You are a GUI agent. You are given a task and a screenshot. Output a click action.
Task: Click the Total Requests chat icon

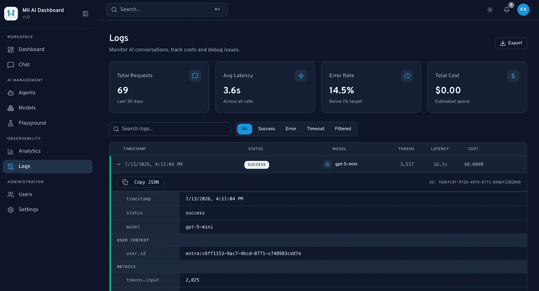[195, 76]
